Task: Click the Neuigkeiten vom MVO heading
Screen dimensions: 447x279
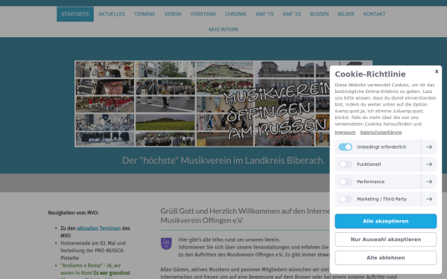Action: tap(73, 213)
